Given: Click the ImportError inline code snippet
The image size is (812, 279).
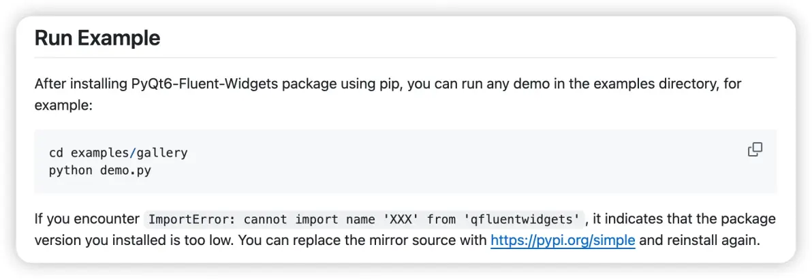Looking at the screenshot, I should point(364,220).
